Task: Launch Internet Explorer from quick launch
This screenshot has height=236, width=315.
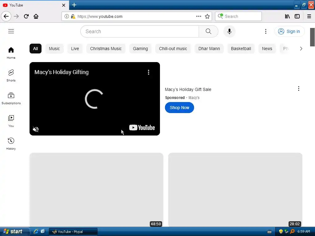Action: click(x=36, y=231)
